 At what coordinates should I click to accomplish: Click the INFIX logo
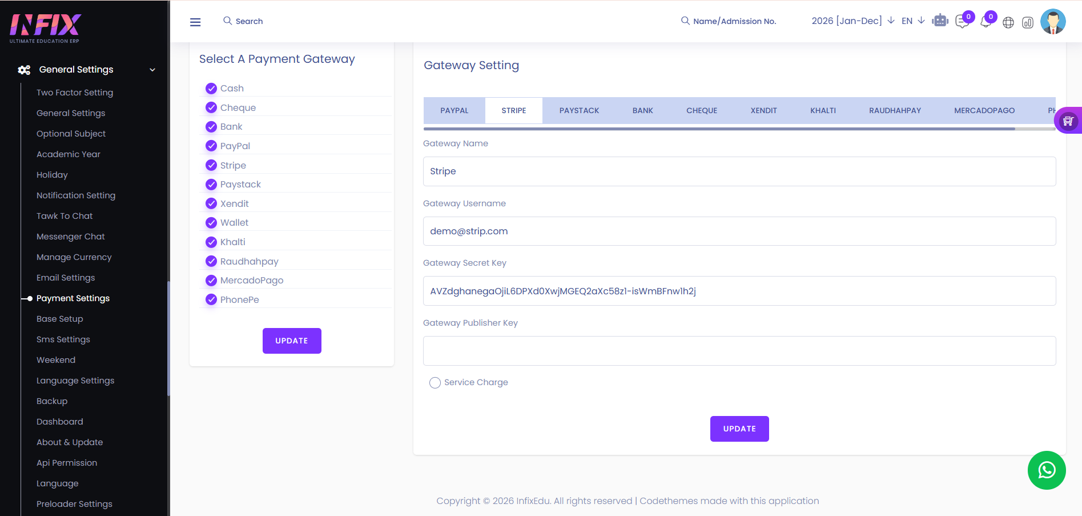click(45, 28)
